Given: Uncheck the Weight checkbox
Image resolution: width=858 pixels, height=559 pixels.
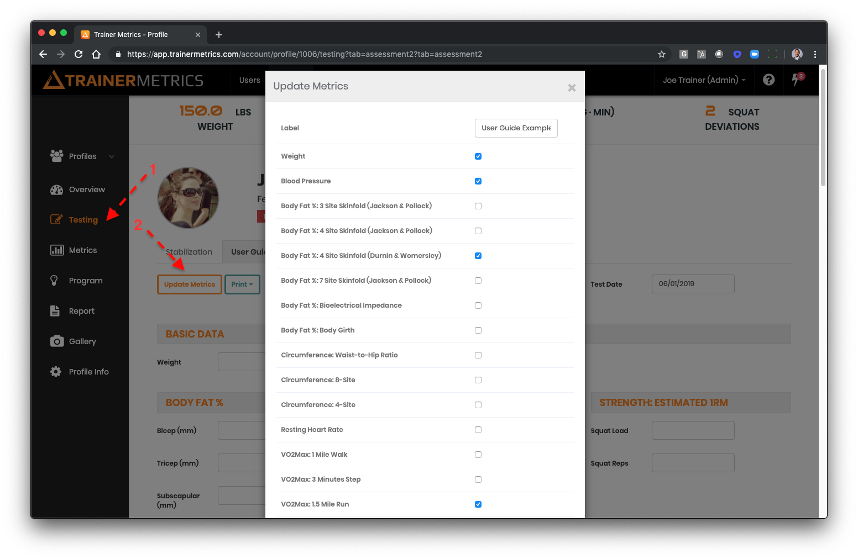Looking at the screenshot, I should pos(478,156).
